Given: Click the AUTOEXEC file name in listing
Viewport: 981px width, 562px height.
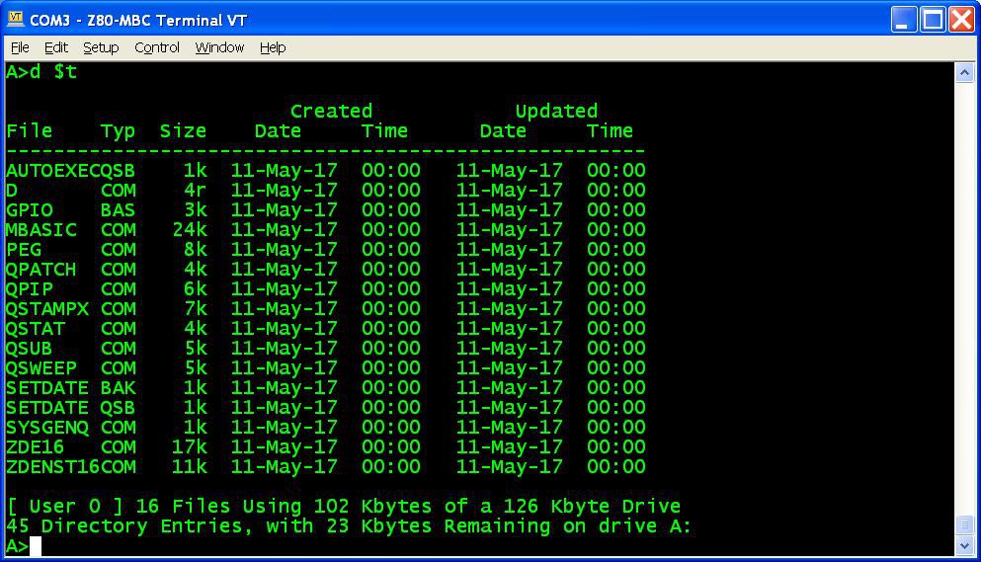Looking at the screenshot, I should coord(52,170).
